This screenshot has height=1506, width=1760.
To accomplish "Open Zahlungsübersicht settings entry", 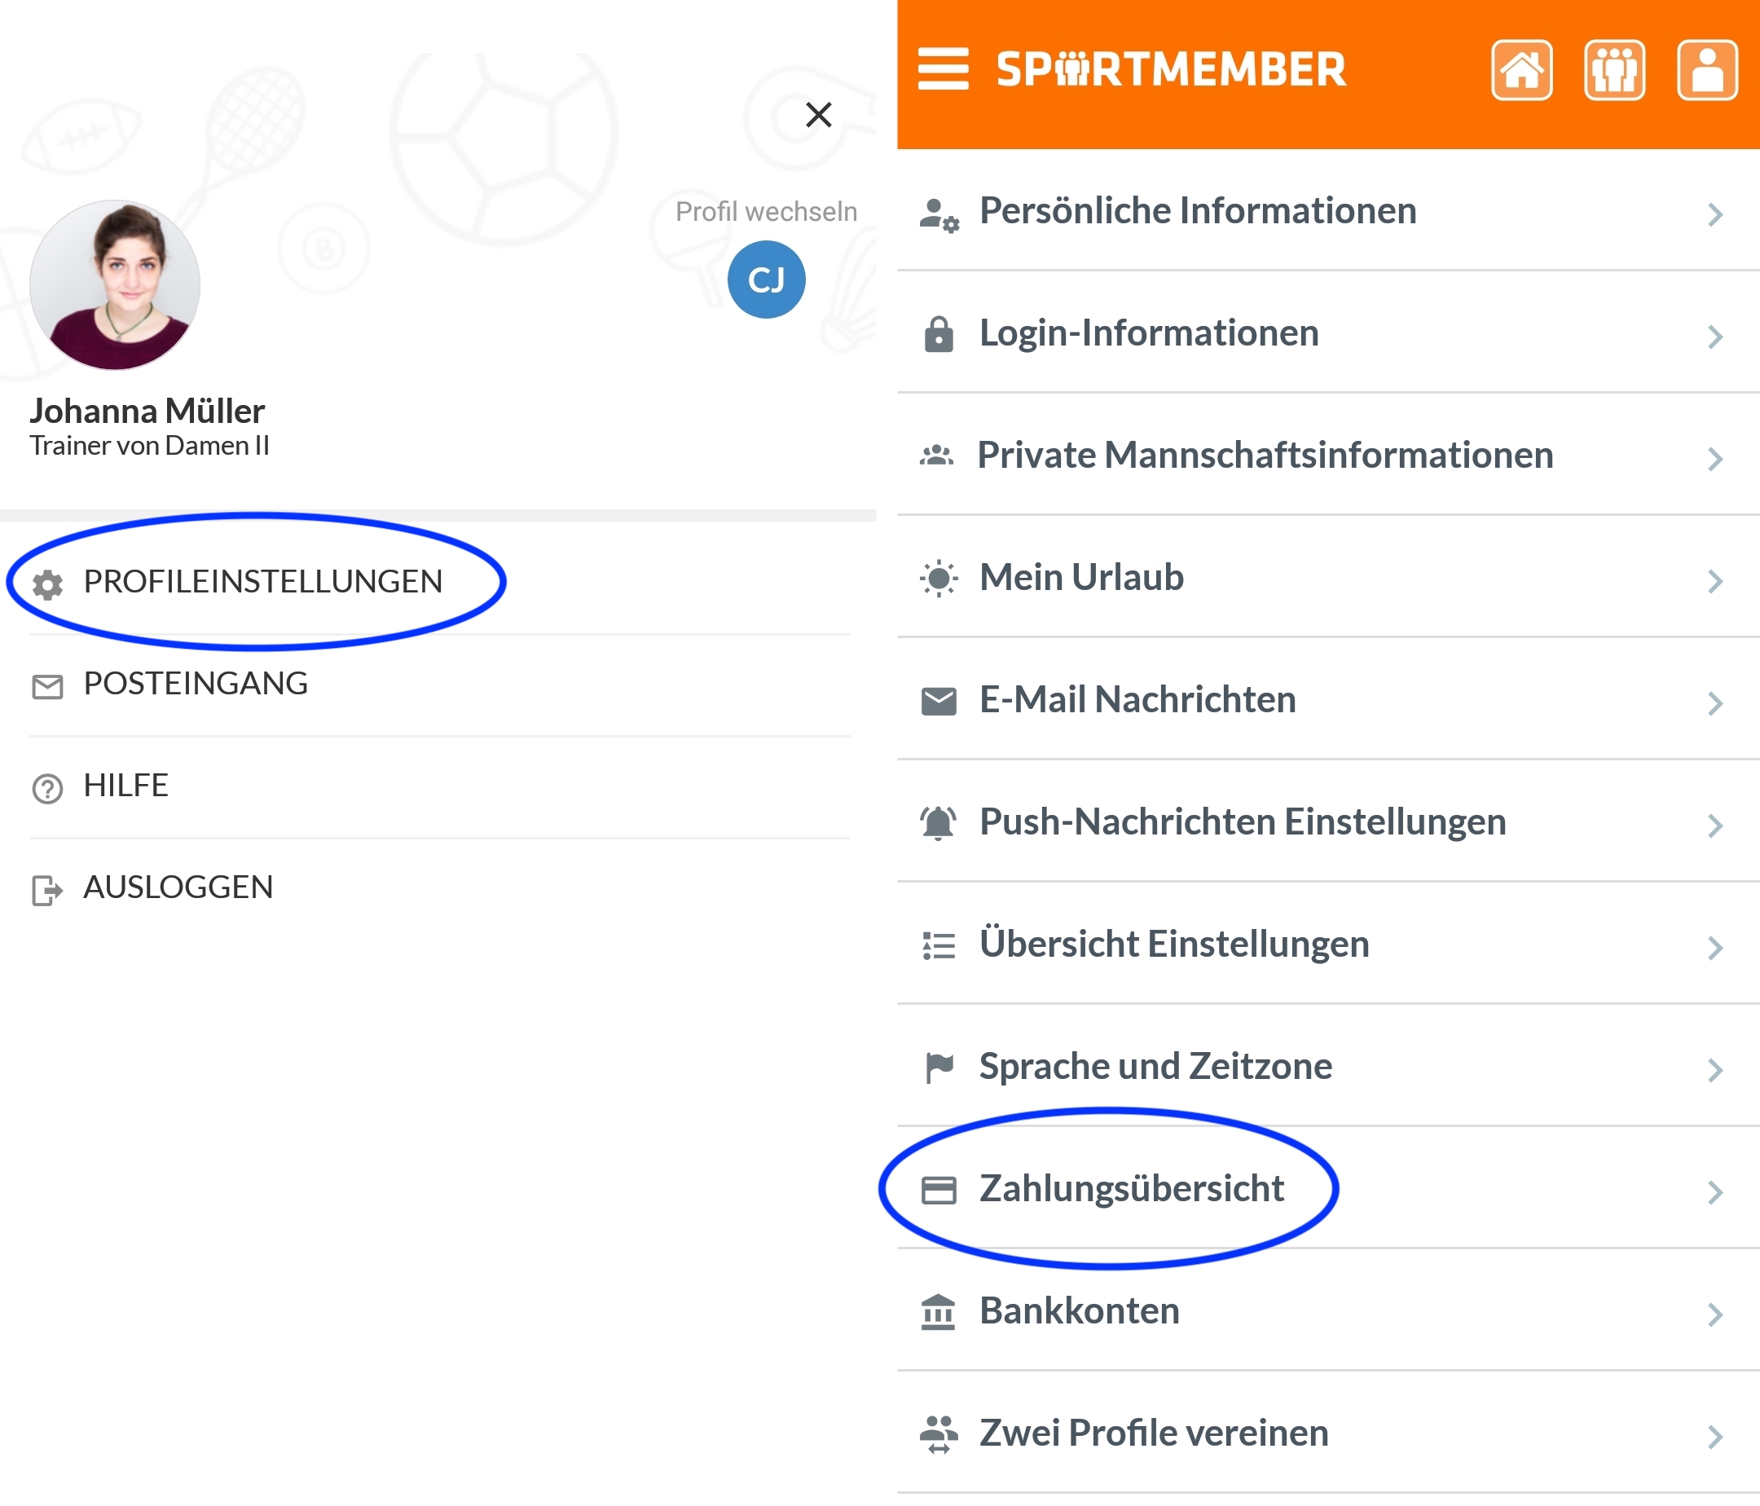I will click(x=1328, y=1188).
